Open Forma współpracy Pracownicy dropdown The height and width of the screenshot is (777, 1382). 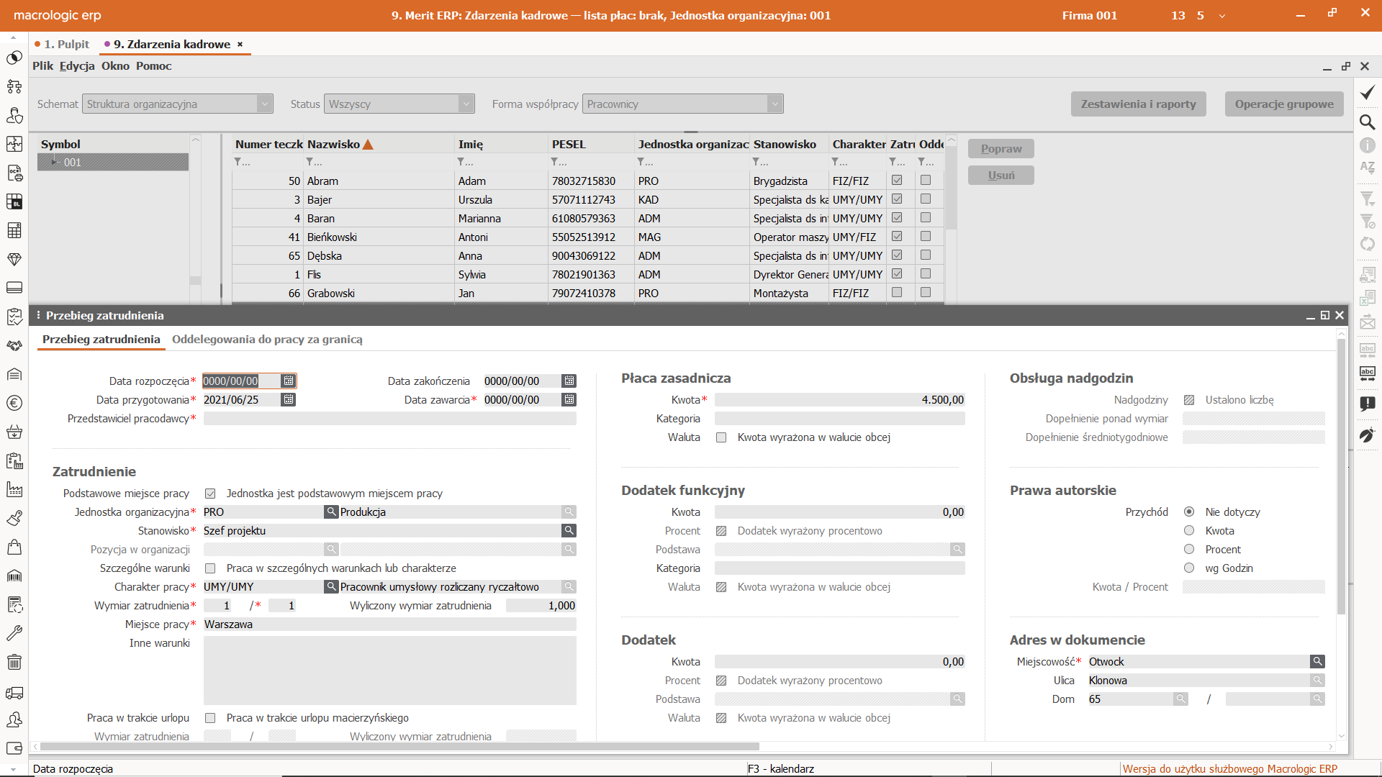pos(774,104)
